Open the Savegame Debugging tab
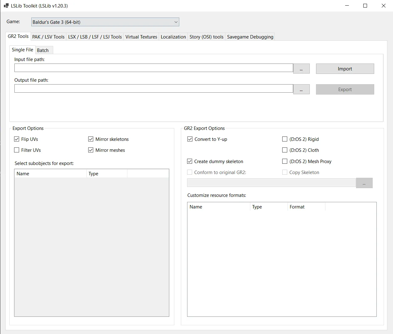393x334 pixels. [250, 37]
